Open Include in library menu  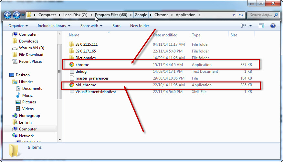54,26
